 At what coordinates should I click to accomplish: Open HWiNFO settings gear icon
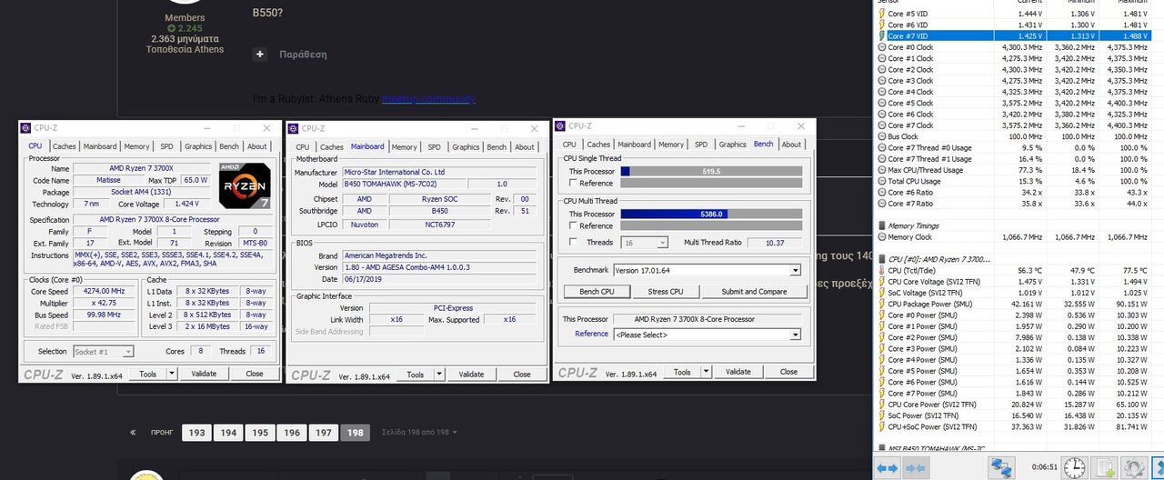(x=1133, y=468)
